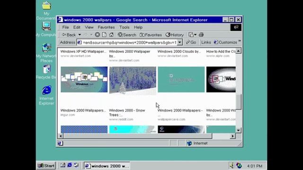Click the vertical scrollbar down arrow

239,130
